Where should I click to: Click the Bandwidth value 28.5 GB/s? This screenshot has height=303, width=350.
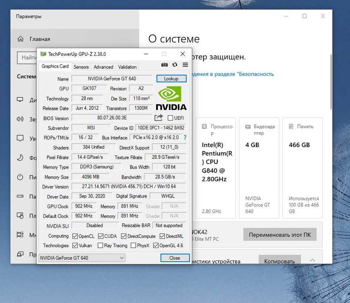pyautogui.click(x=165, y=177)
